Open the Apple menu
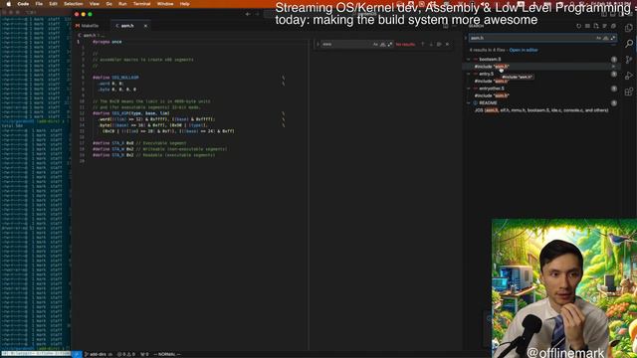 (8, 4)
